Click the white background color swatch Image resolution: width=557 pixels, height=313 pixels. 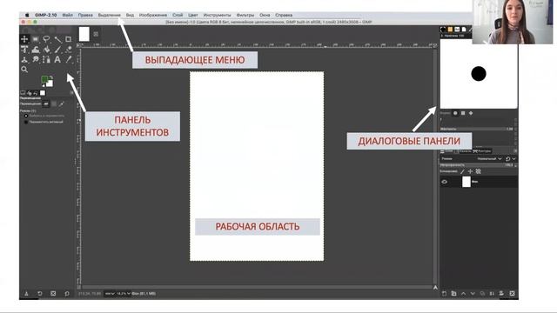(50, 83)
